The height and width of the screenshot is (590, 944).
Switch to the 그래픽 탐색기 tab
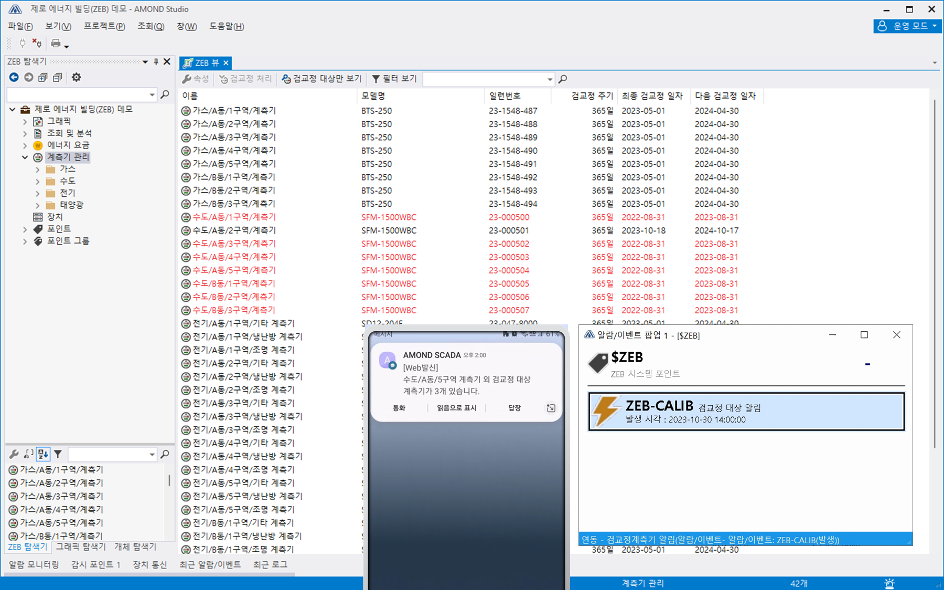pos(81,547)
